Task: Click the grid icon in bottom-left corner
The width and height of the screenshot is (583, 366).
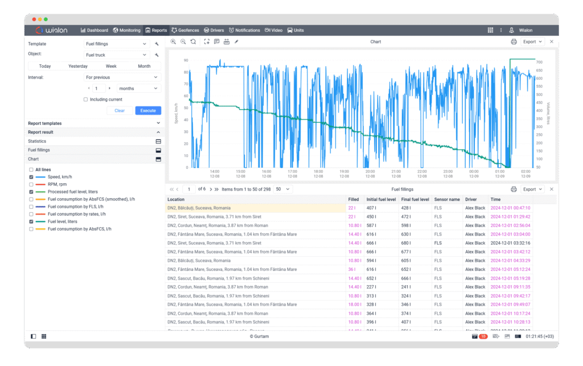Action: 44,336
